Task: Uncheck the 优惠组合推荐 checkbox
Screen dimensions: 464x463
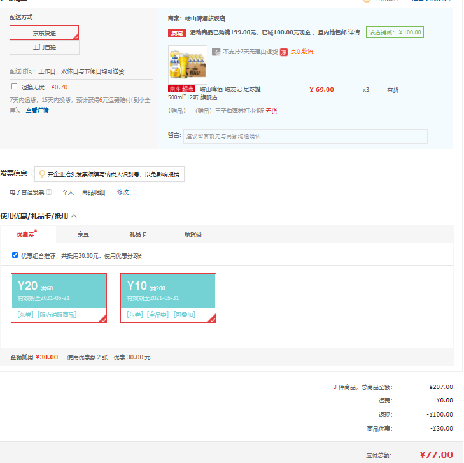Action: point(15,255)
